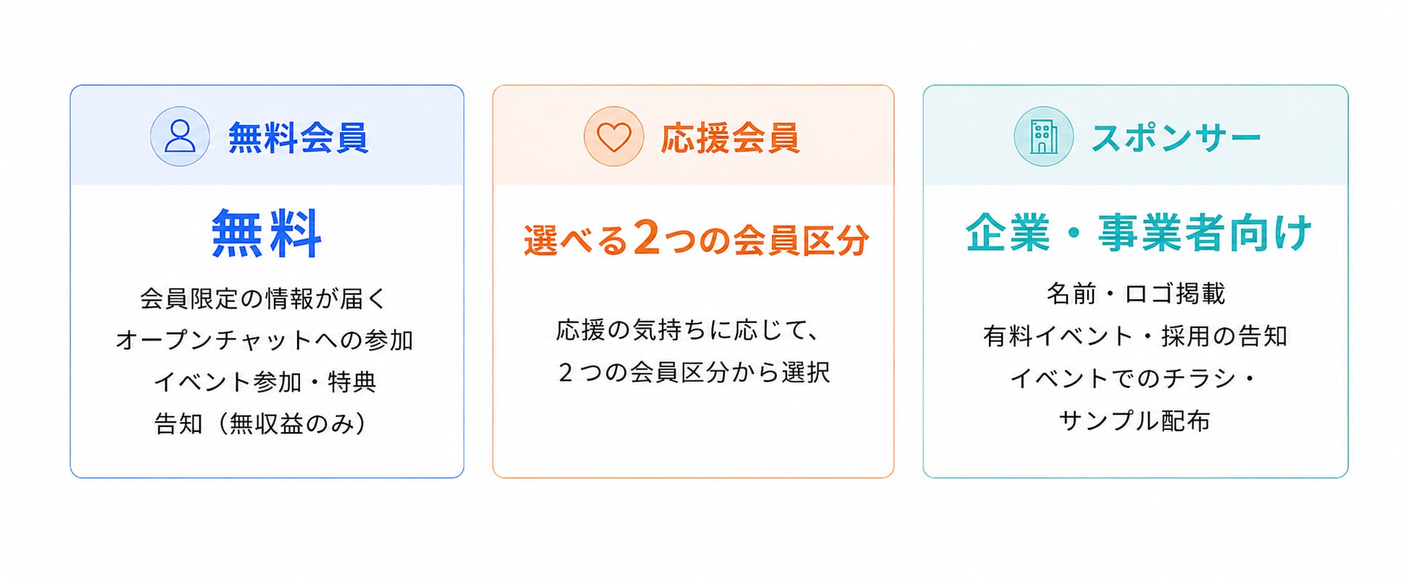Select the 無料会員 header title

point(299,137)
